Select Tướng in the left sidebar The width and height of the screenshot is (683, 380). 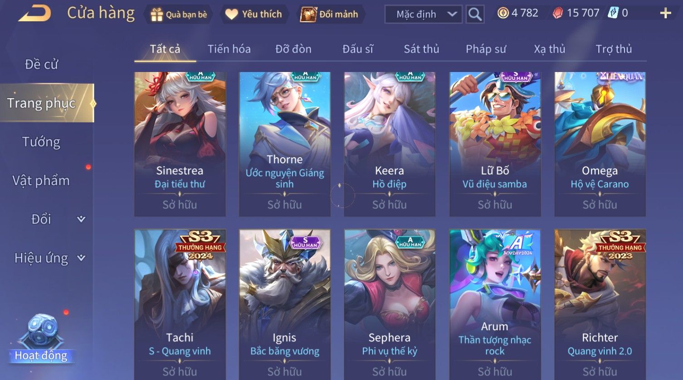41,142
